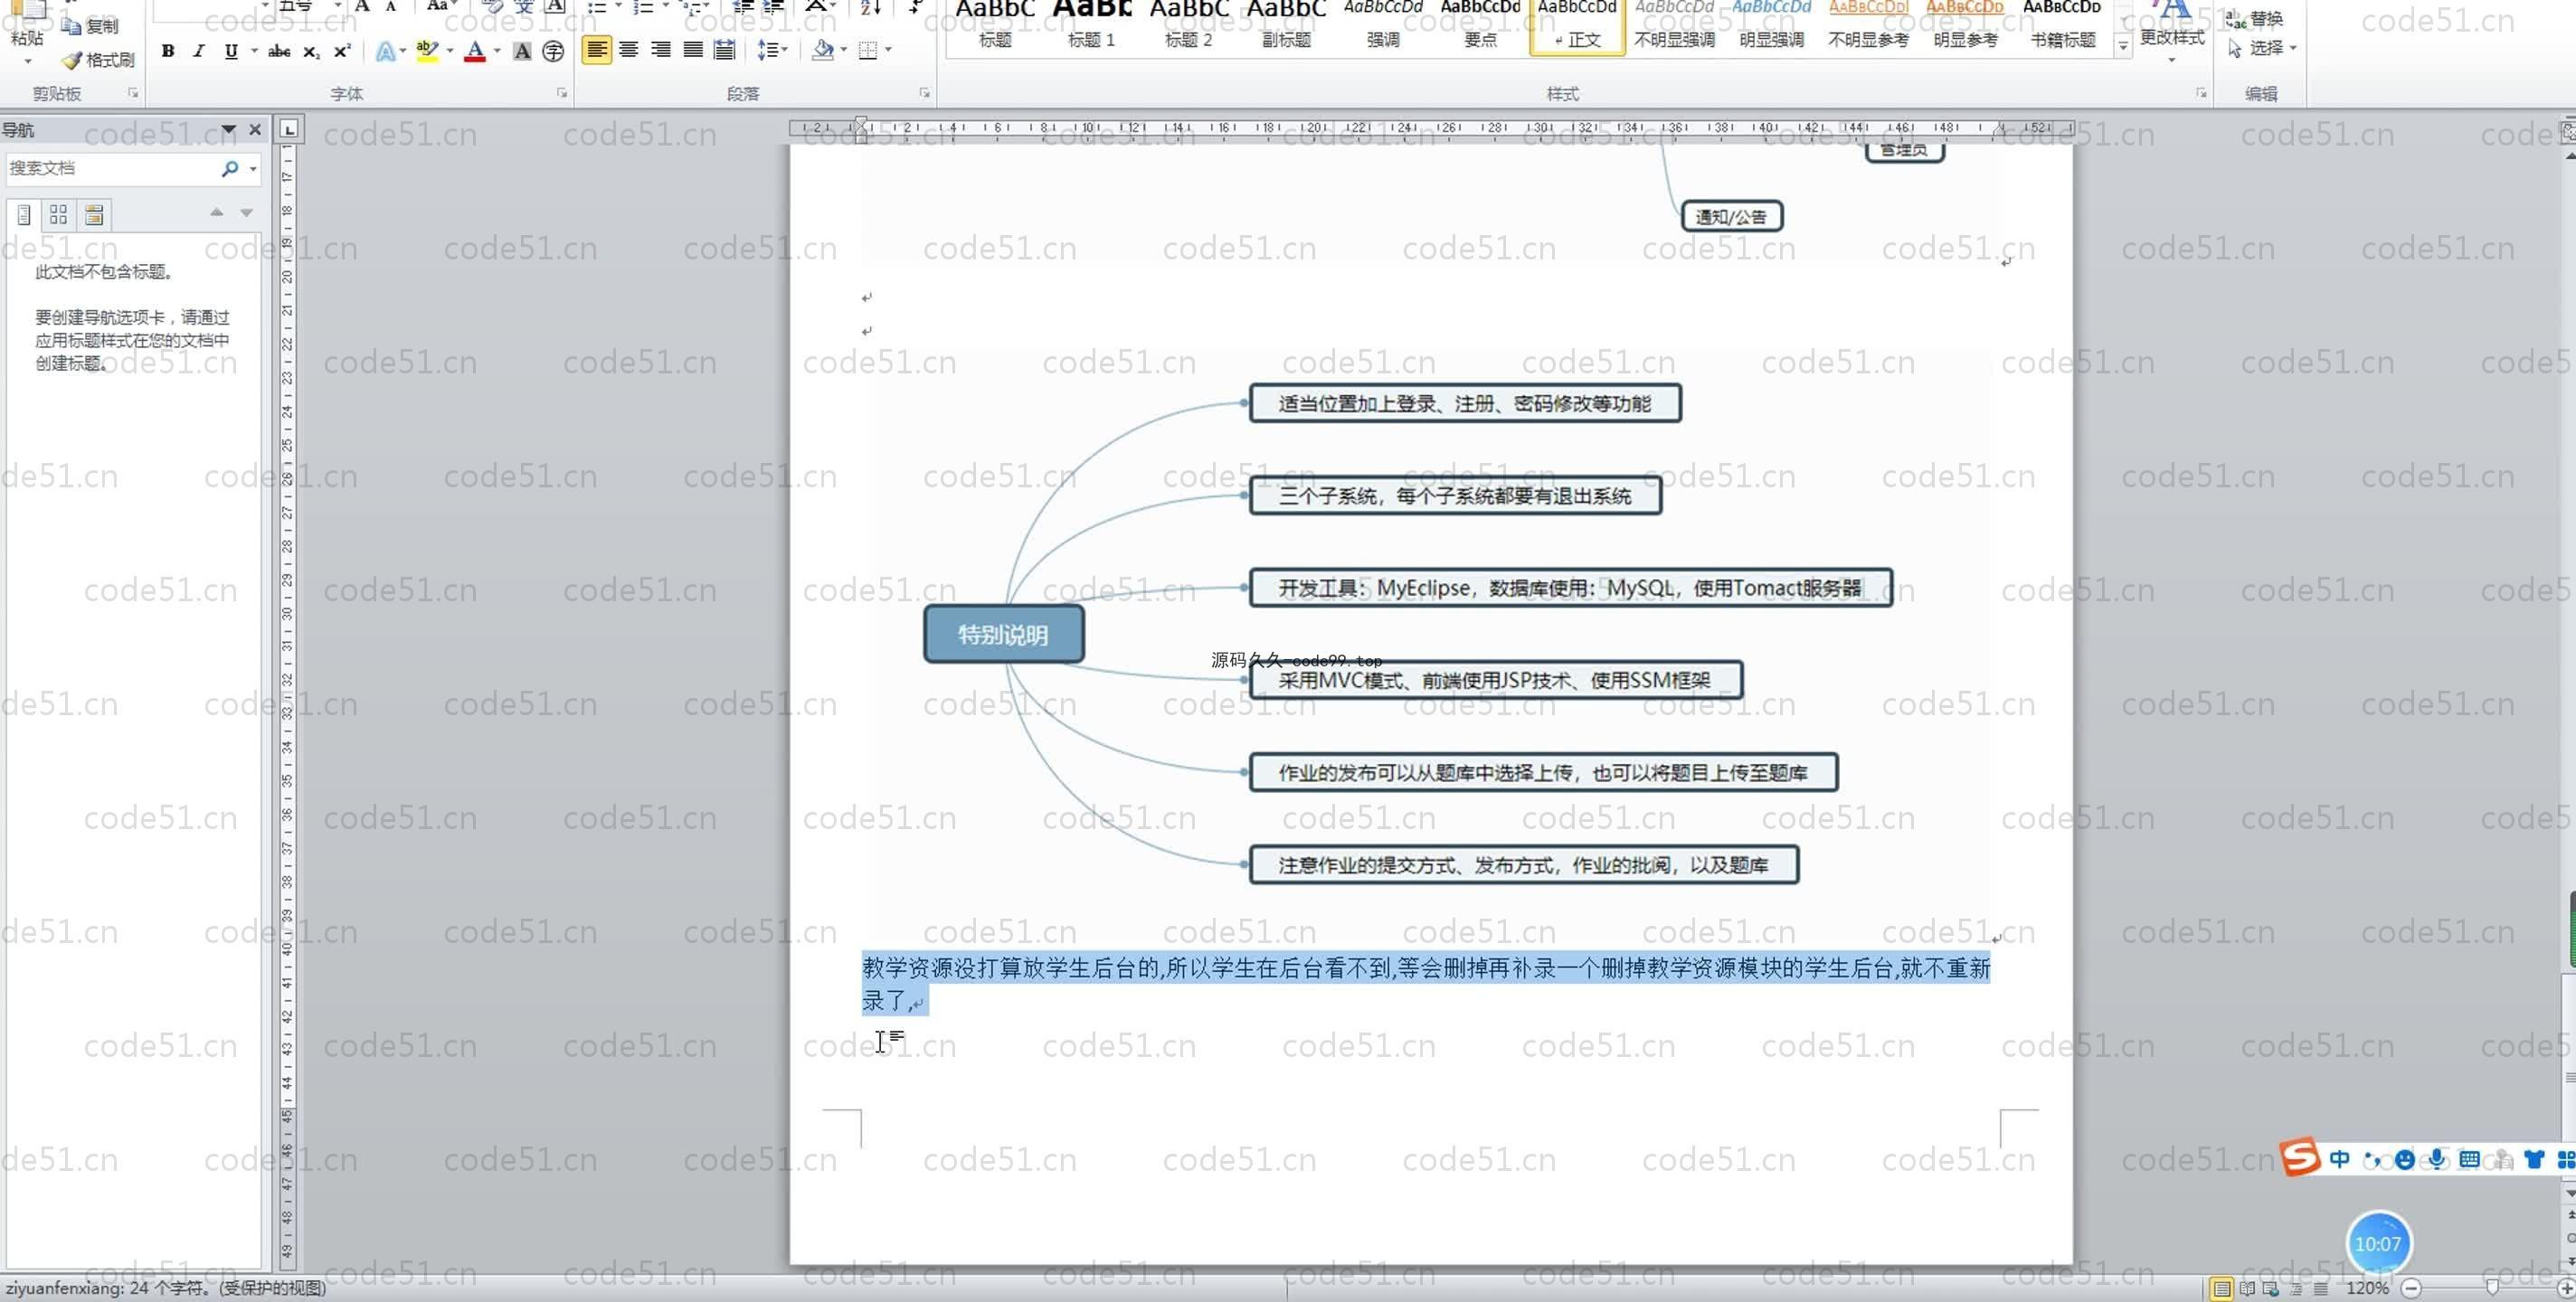This screenshot has width=2576, height=1302.
Task: Click the borders icon
Action: click(868, 49)
